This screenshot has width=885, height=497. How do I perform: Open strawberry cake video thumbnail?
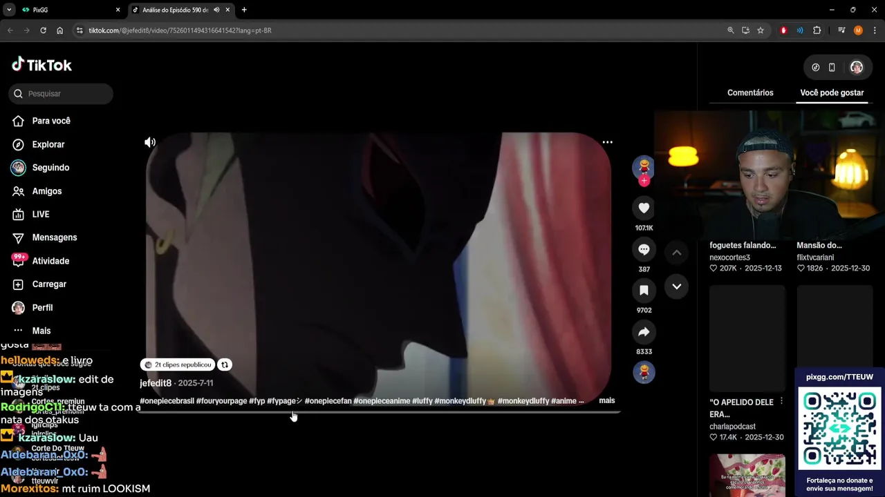tap(747, 476)
